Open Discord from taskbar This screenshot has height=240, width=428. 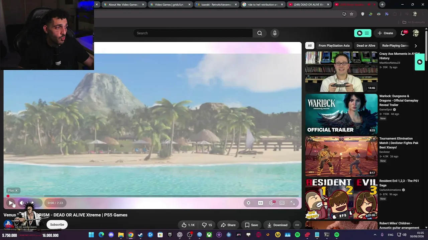coord(111,235)
